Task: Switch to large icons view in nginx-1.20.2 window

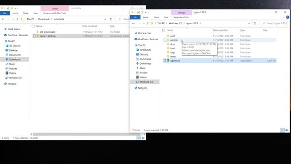Action: [287, 130]
